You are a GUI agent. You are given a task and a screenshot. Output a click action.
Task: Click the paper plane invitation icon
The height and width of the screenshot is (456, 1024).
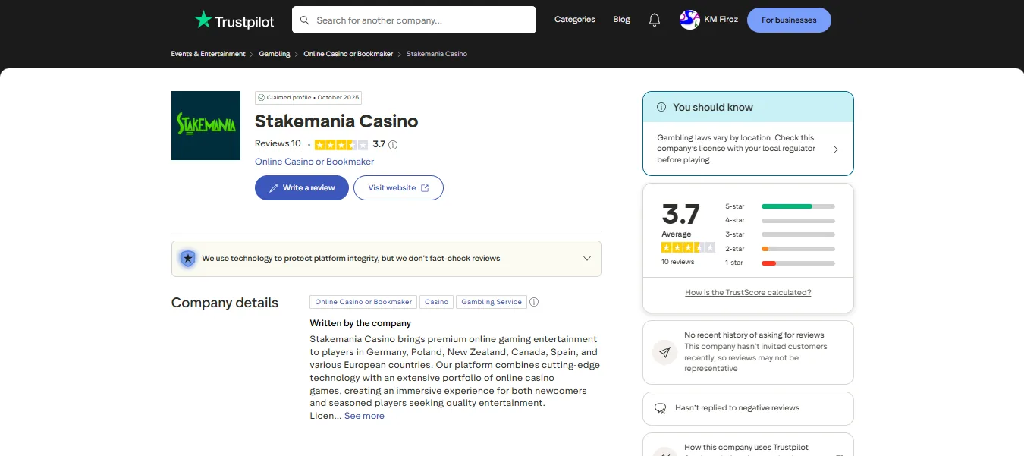[x=664, y=352]
